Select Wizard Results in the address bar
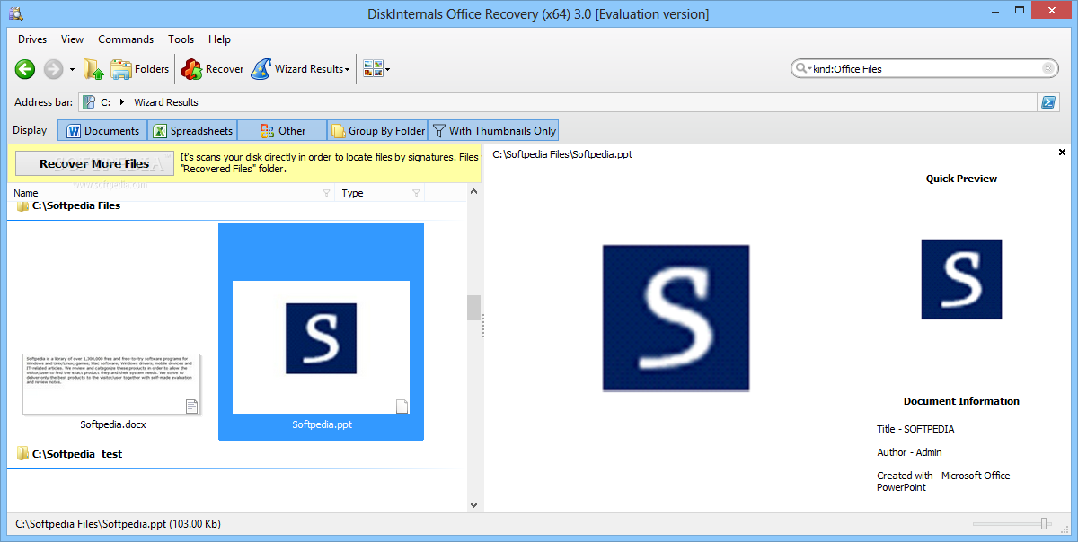Viewport: 1078px width, 542px height. click(x=166, y=102)
